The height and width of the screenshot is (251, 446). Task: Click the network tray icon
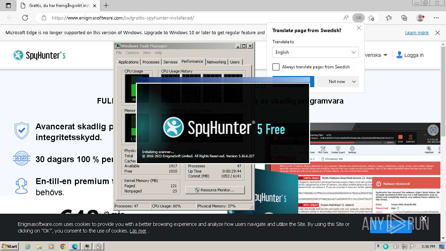point(404,246)
